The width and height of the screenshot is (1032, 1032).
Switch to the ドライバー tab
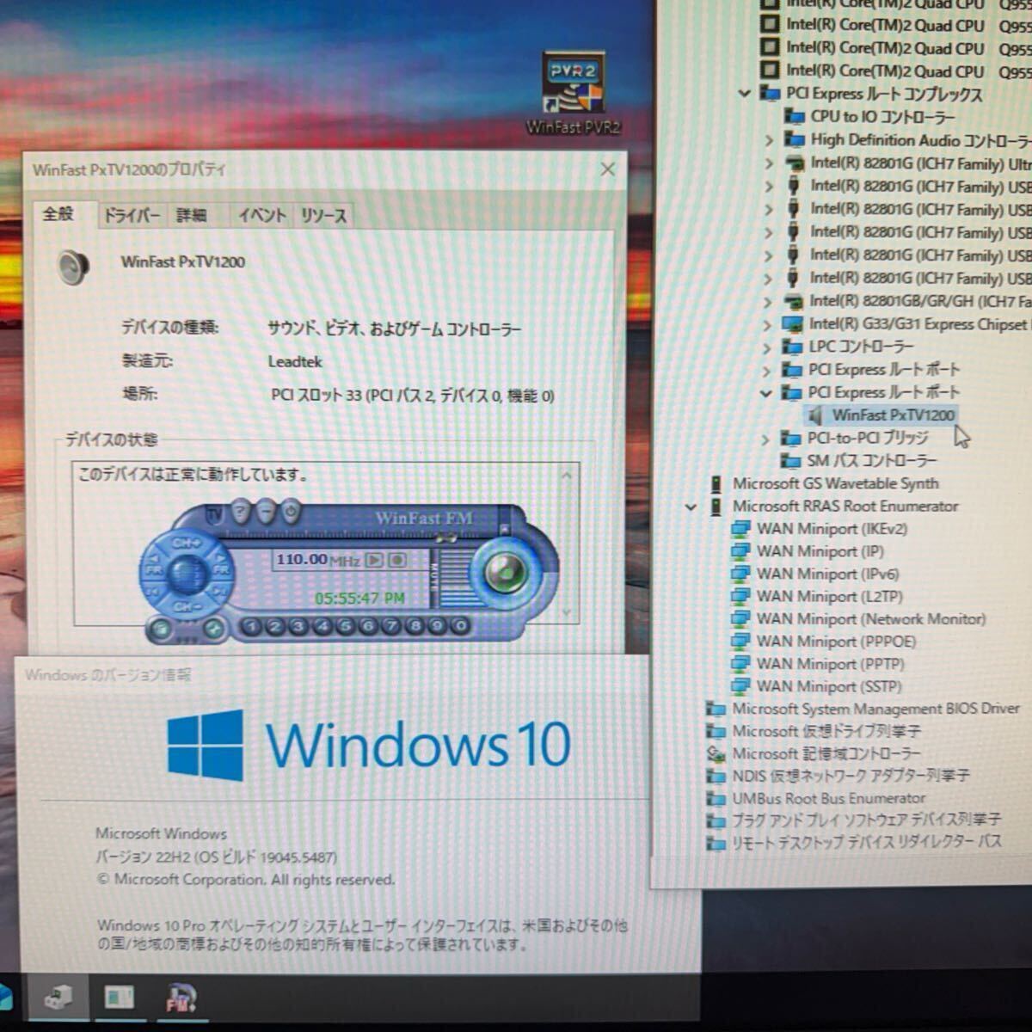(x=132, y=215)
